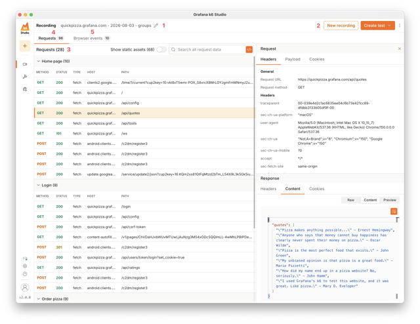Click the clock icon in sidebar
The image size is (420, 324).
coord(25,274)
